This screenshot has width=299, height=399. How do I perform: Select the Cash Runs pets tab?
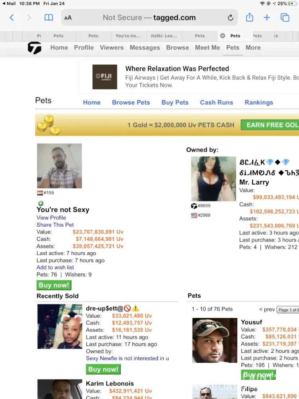pyautogui.click(x=216, y=102)
